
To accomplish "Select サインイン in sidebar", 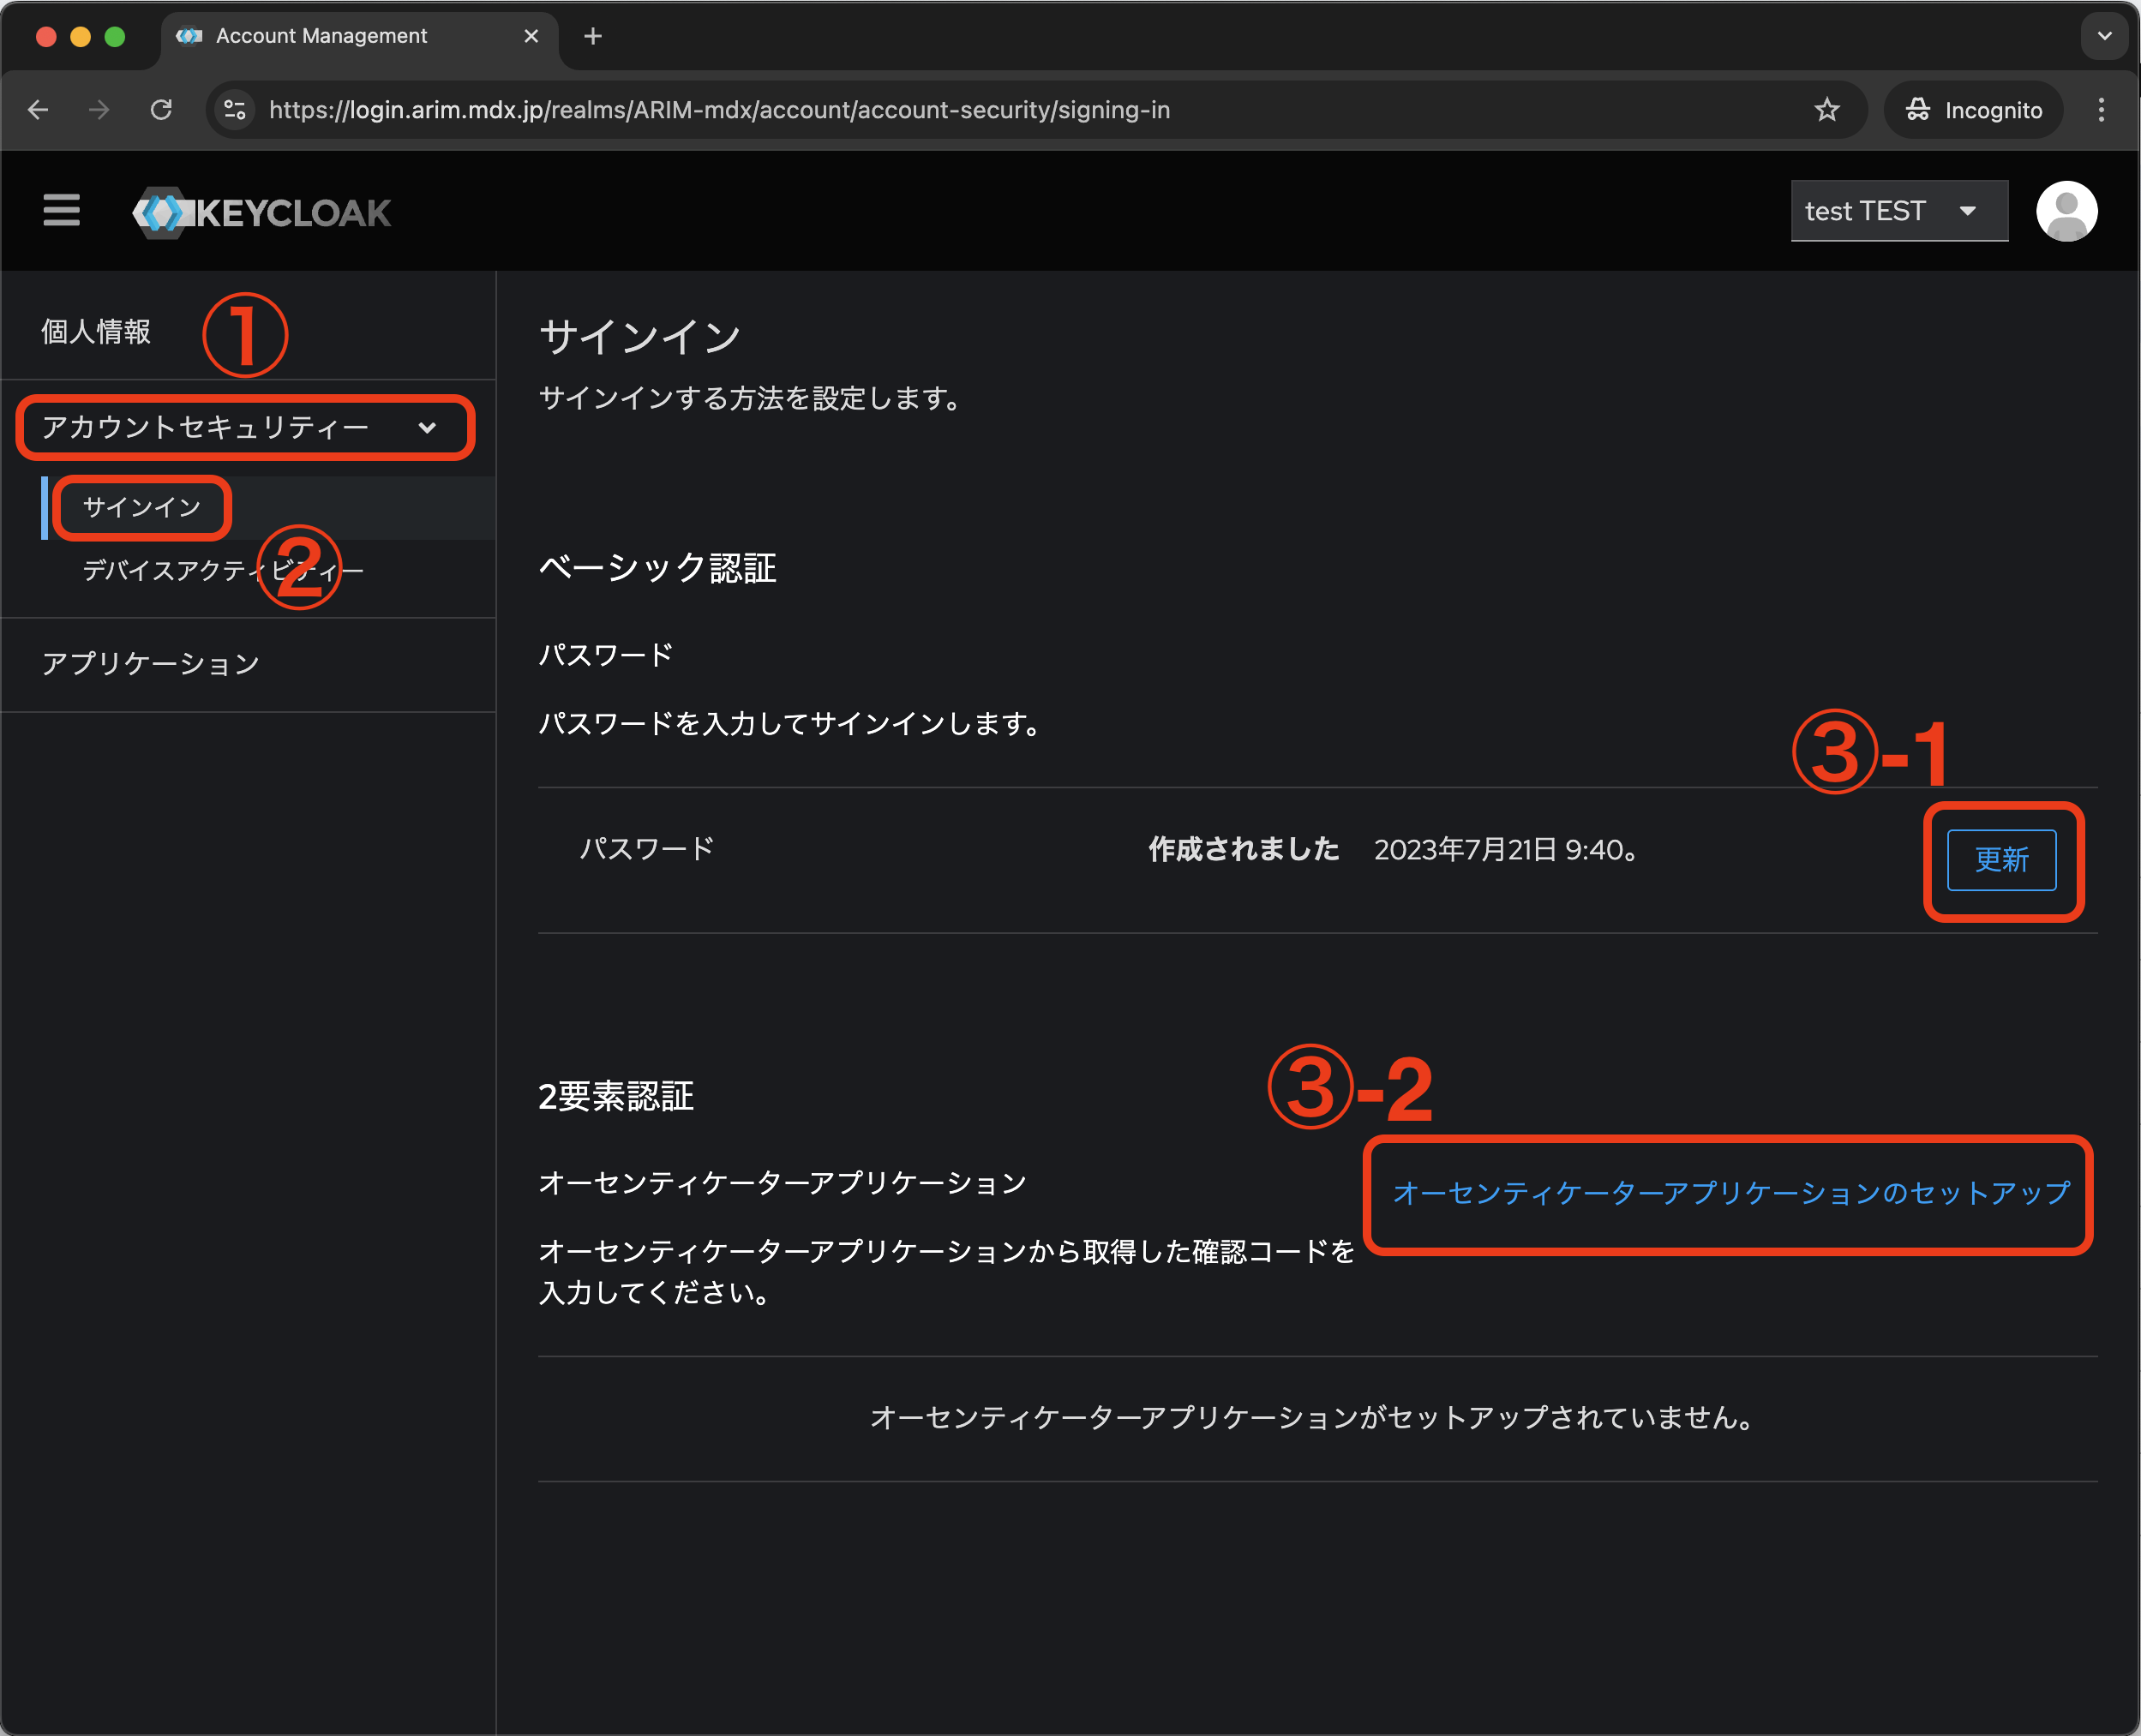I will (x=142, y=508).
